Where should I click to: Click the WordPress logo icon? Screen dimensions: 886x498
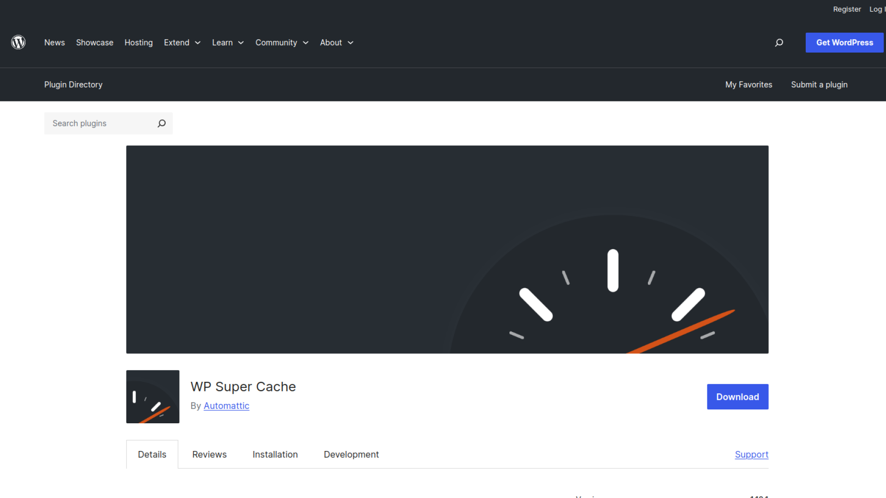pyautogui.click(x=18, y=42)
